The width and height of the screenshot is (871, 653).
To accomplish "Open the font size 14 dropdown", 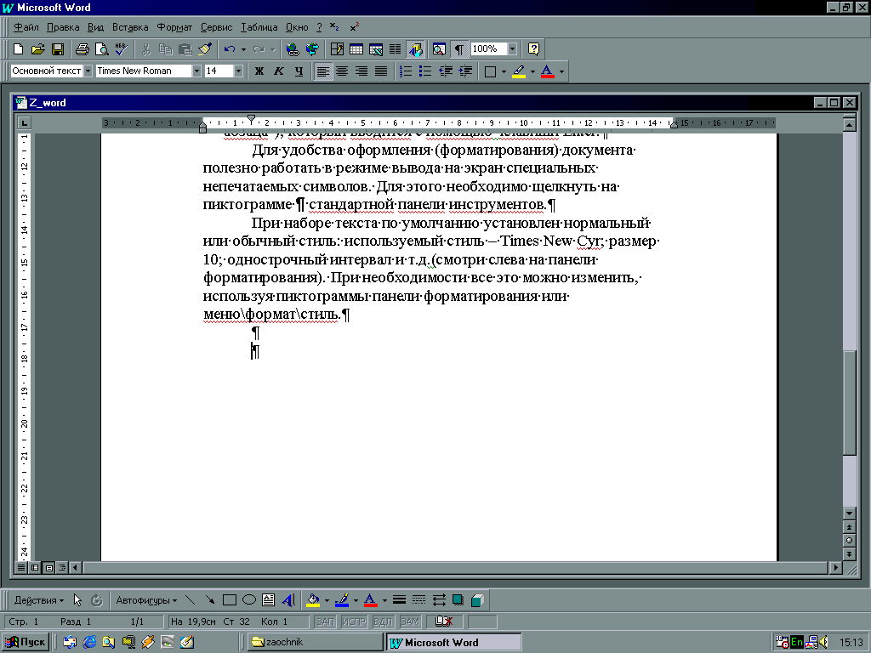I will coord(238,71).
